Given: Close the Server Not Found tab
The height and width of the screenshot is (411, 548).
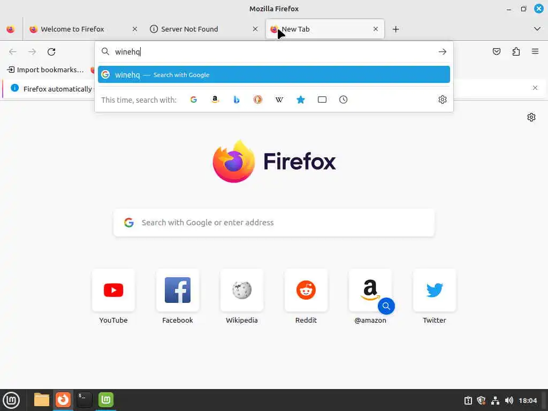Looking at the screenshot, I should tap(255, 29).
